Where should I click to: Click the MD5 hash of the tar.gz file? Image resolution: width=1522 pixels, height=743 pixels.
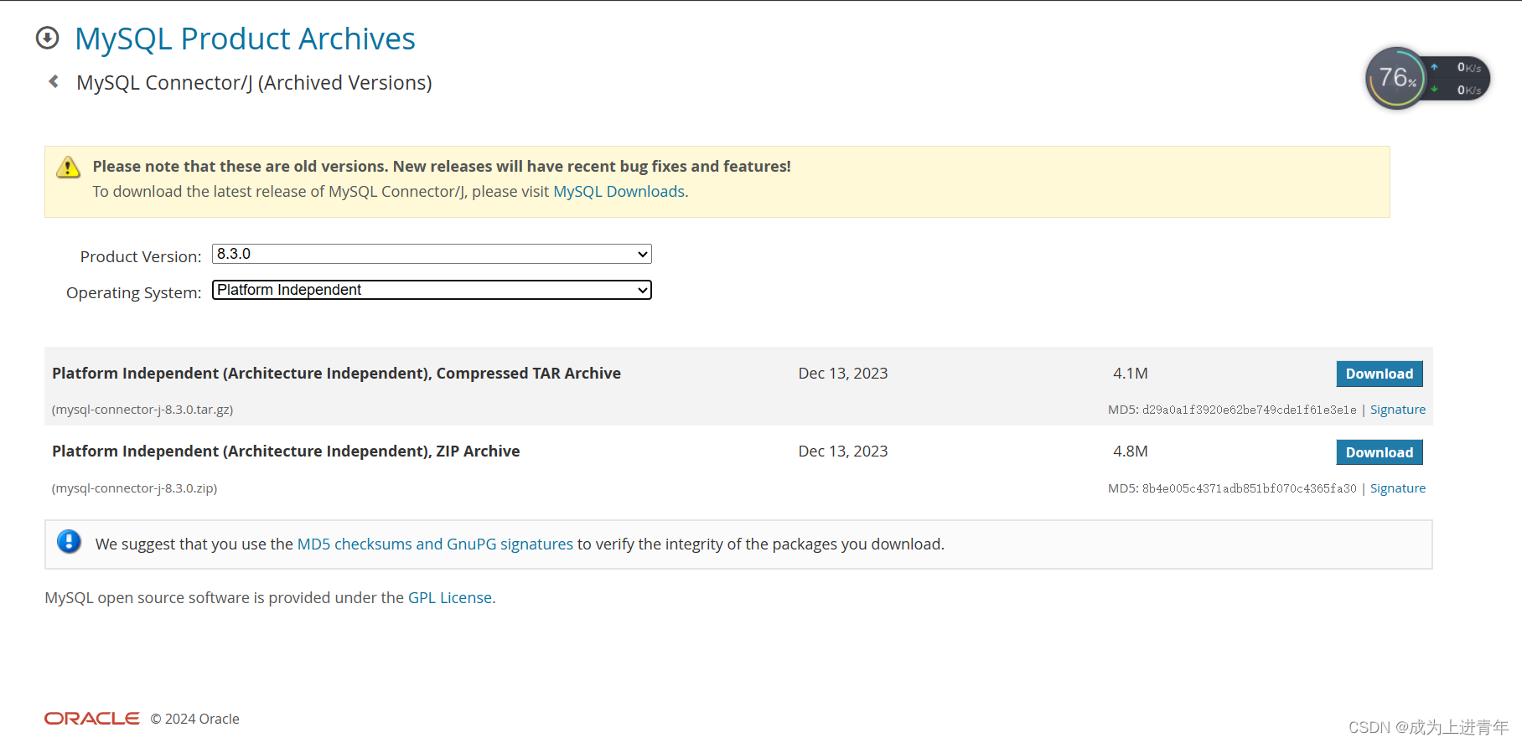pos(1249,410)
